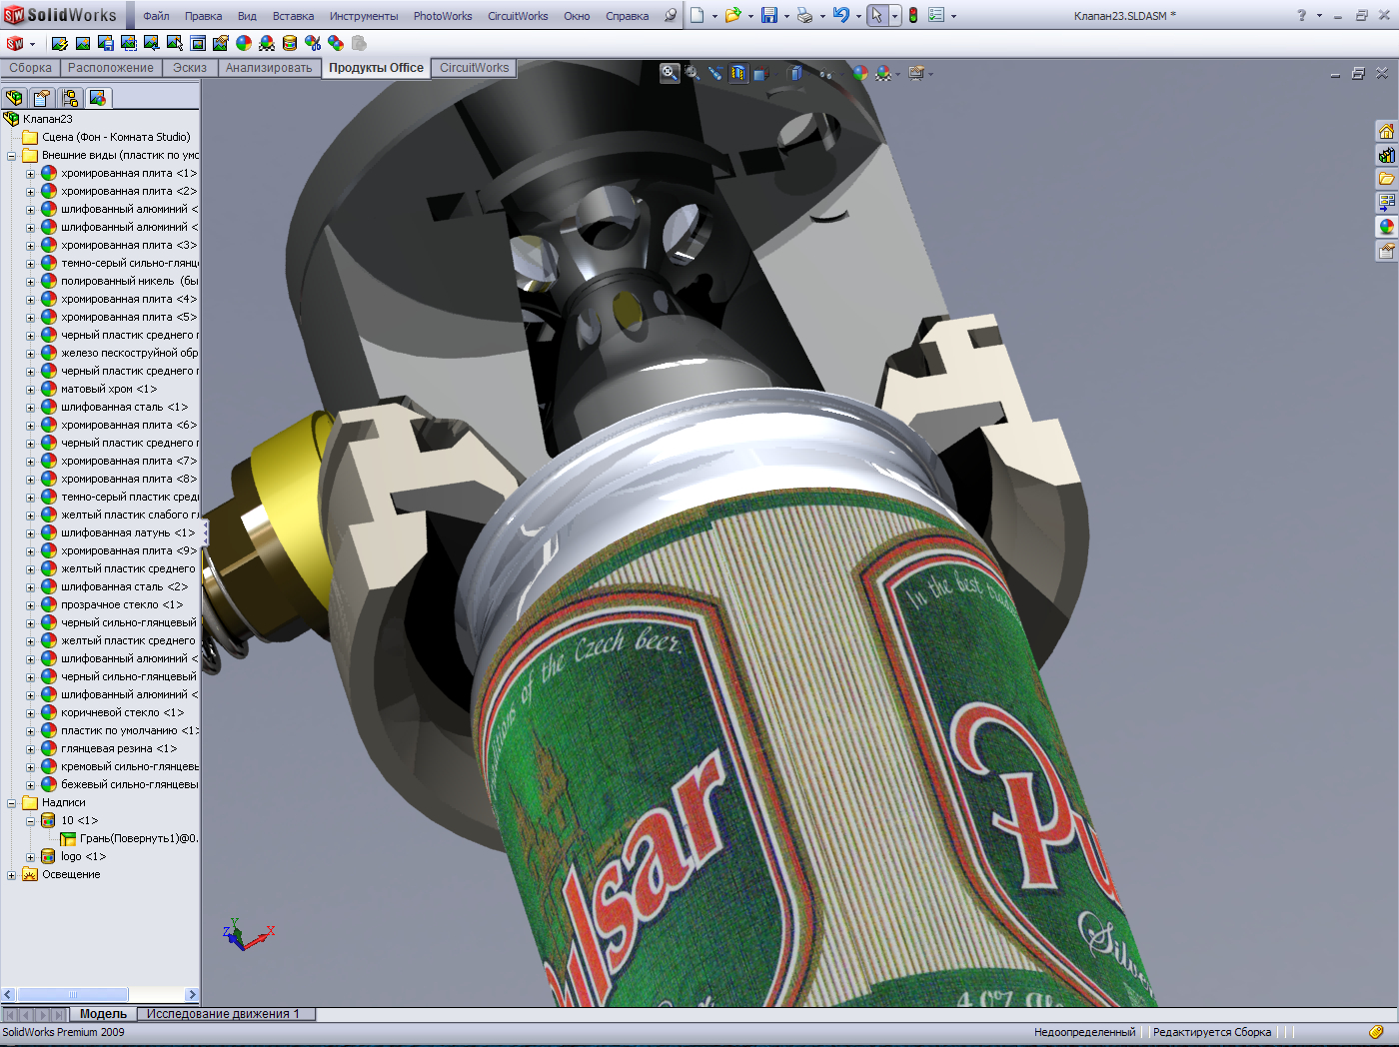Activate the Select arrow tool
This screenshot has width=1399, height=1047.
(x=876, y=15)
